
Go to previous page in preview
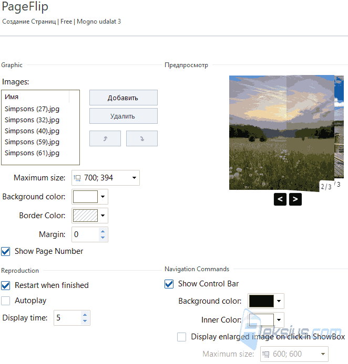coord(280,199)
